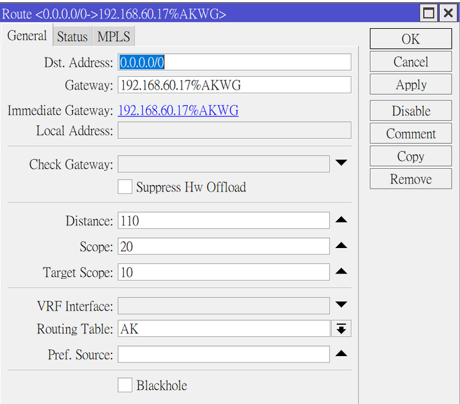Add a Comment to the route
This screenshot has width=460, height=404.
tap(411, 134)
